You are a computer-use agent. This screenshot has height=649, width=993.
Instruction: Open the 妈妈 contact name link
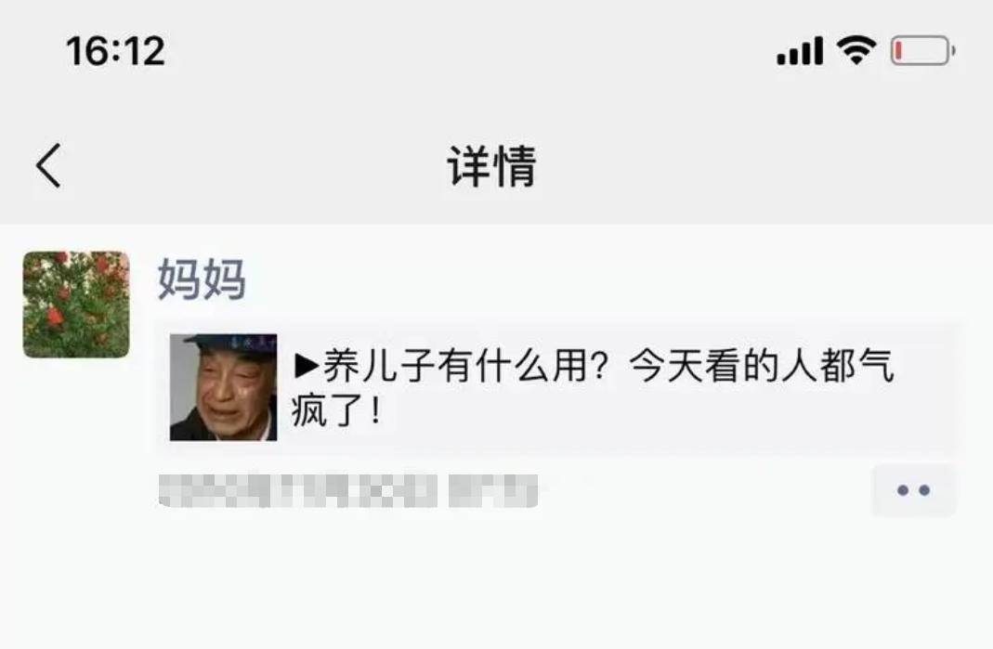(202, 279)
